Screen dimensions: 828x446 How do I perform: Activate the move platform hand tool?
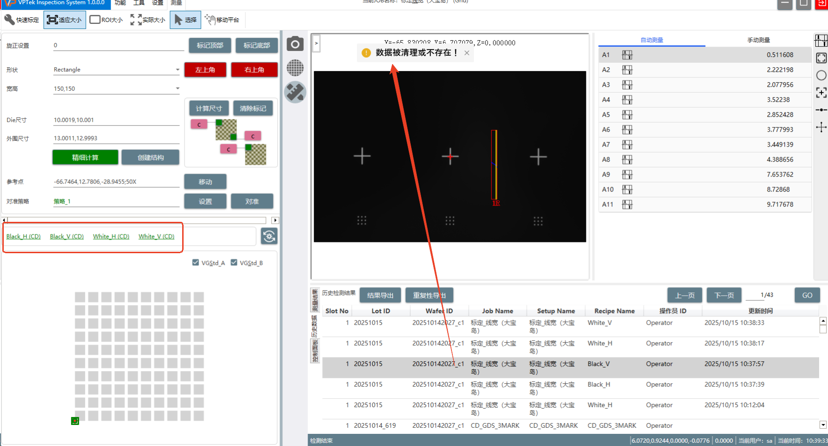(x=222, y=20)
